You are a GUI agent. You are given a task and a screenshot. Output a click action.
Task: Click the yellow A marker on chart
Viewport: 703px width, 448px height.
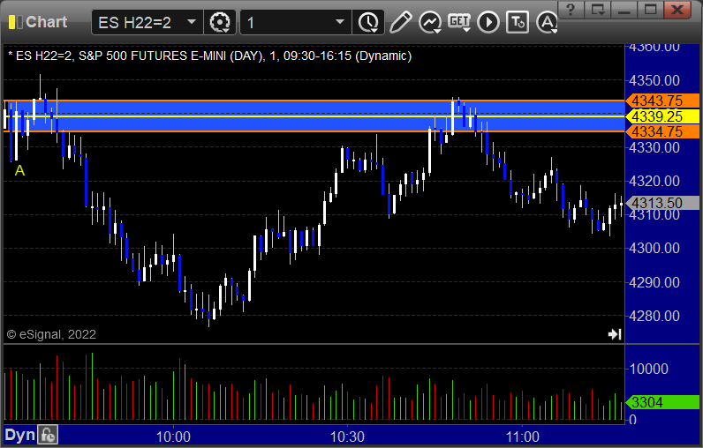(19, 170)
